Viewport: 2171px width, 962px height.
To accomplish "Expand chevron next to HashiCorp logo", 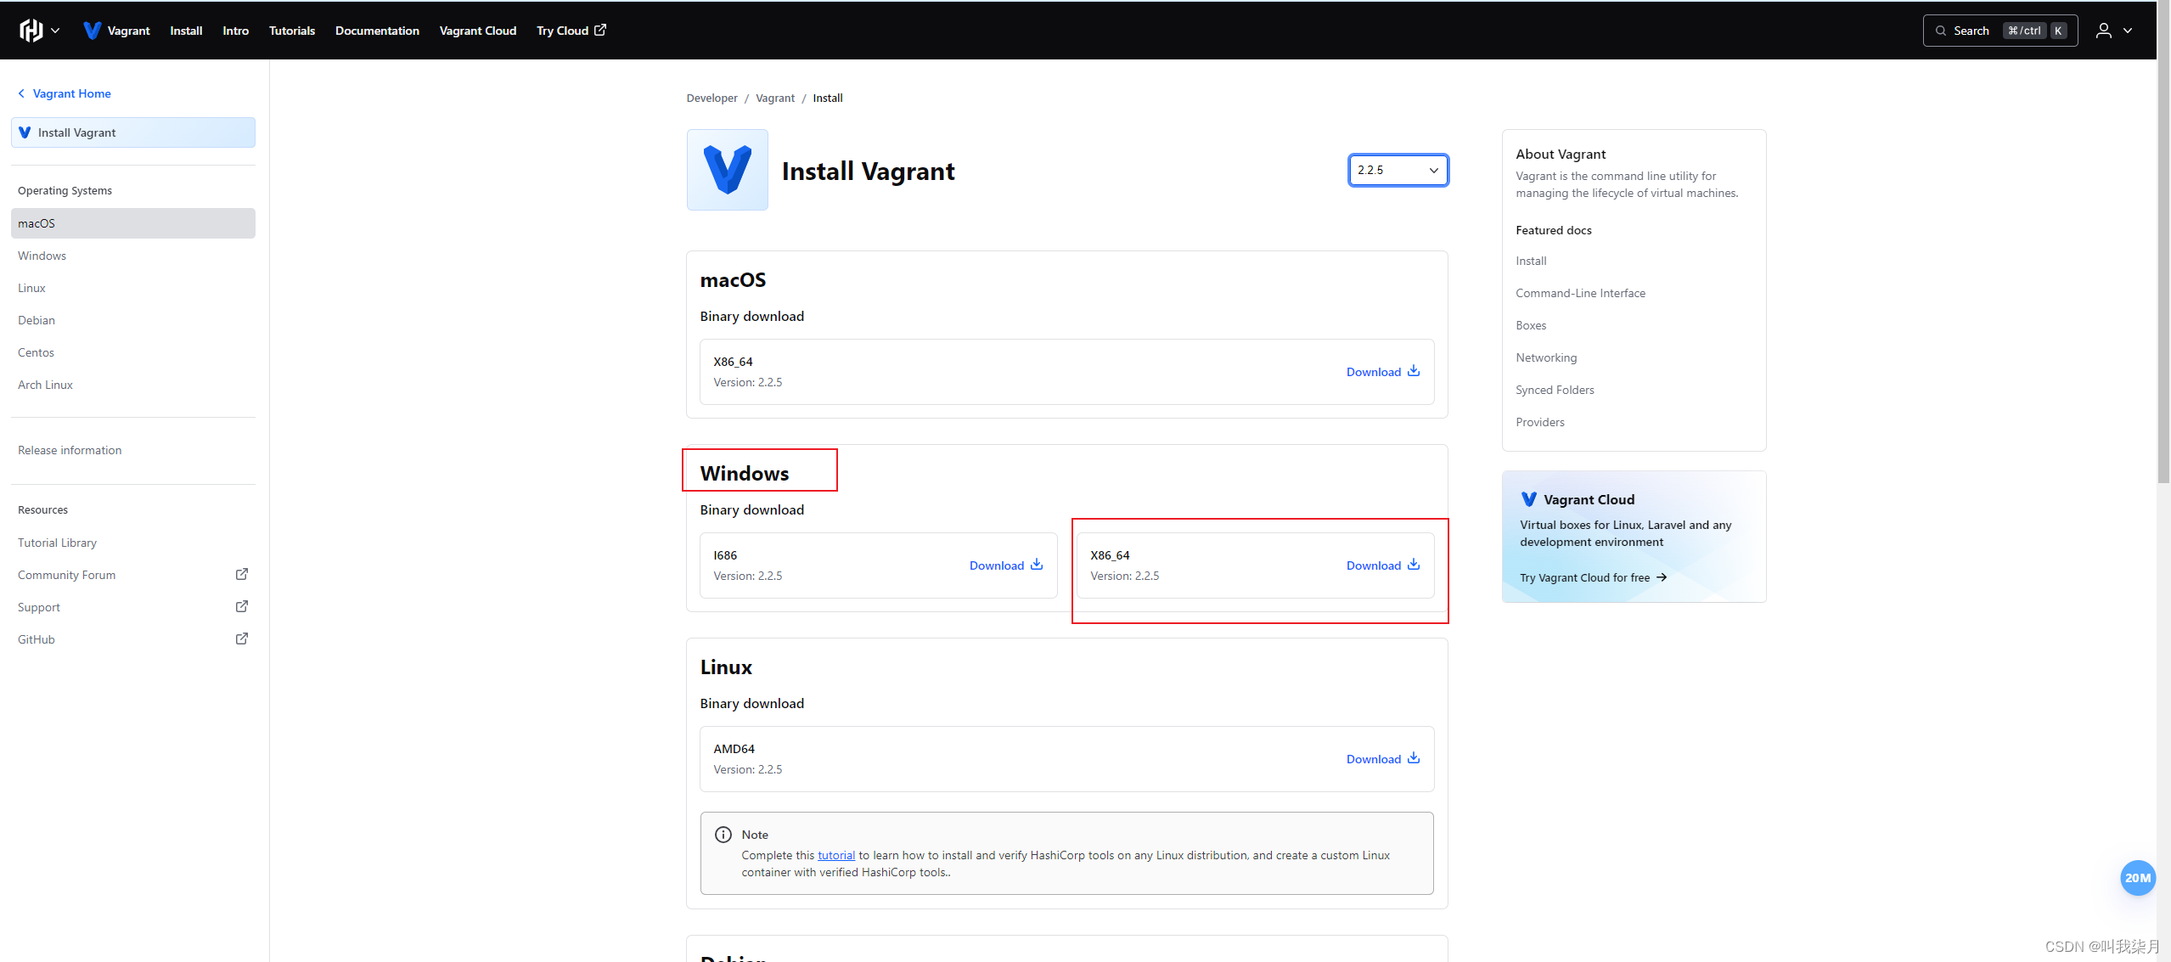I will pos(55,31).
